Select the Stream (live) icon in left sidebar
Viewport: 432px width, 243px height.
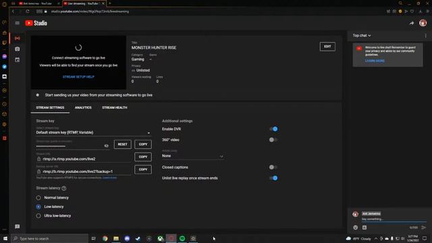pyautogui.click(x=18, y=38)
